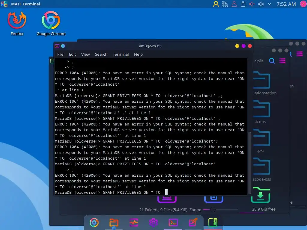Open the Edit menu in terminal

coord(72,55)
